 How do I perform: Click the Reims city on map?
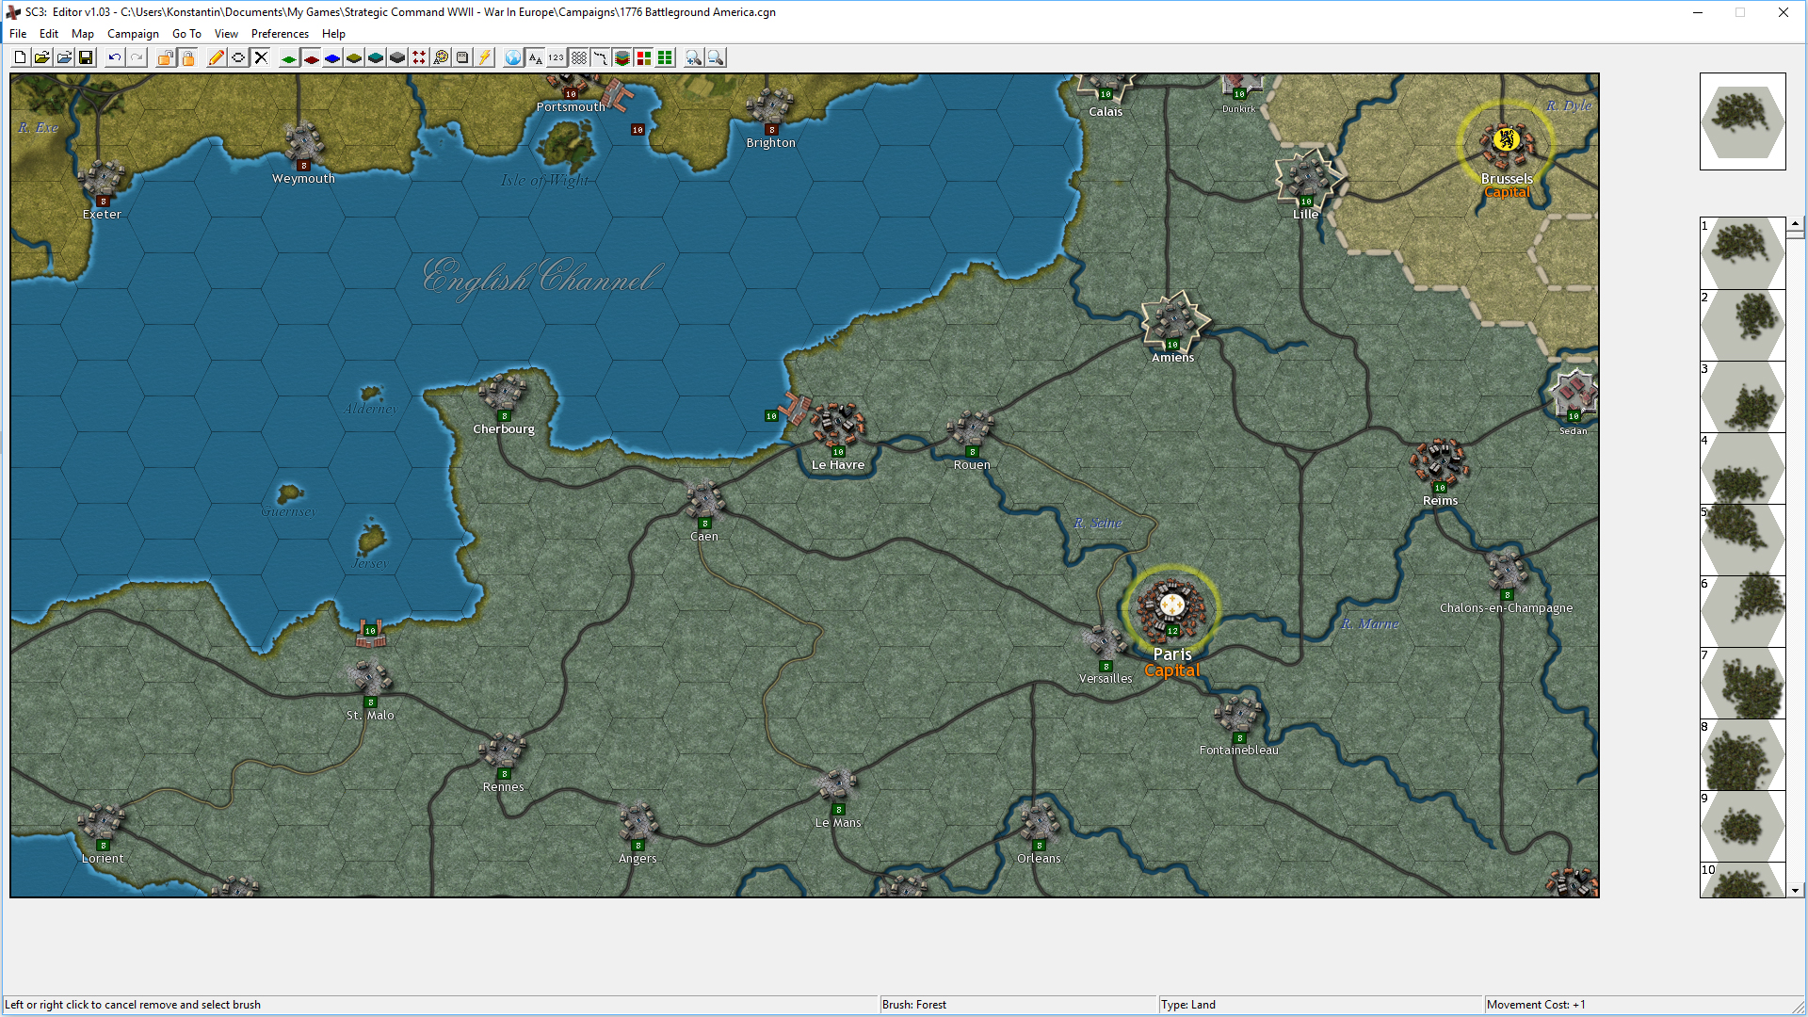[x=1438, y=461]
